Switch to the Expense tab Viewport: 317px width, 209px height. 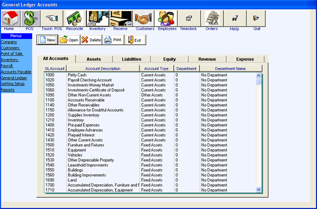tap(245, 59)
